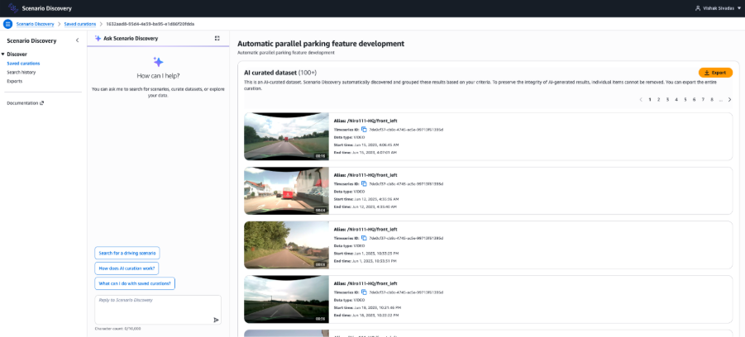Click the send message arrow icon
This screenshot has width=745, height=337.
(216, 320)
